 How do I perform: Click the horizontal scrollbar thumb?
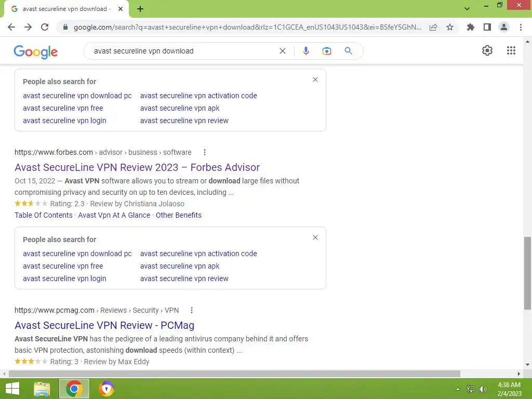(234, 374)
